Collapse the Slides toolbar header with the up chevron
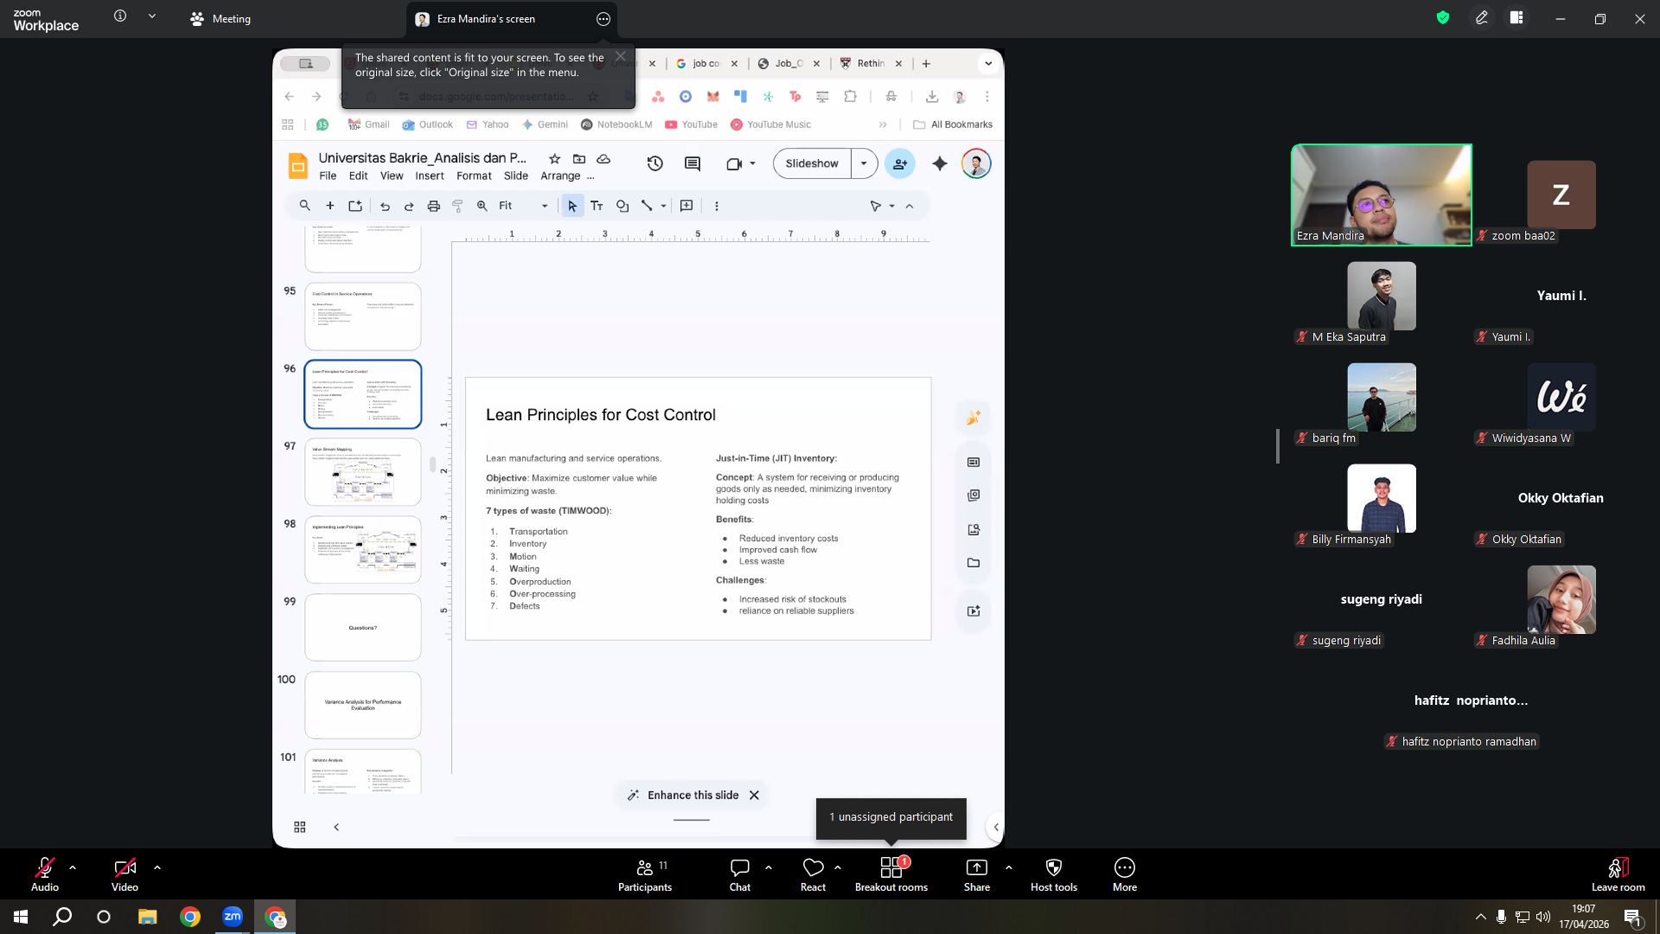The height and width of the screenshot is (934, 1660). (910, 206)
